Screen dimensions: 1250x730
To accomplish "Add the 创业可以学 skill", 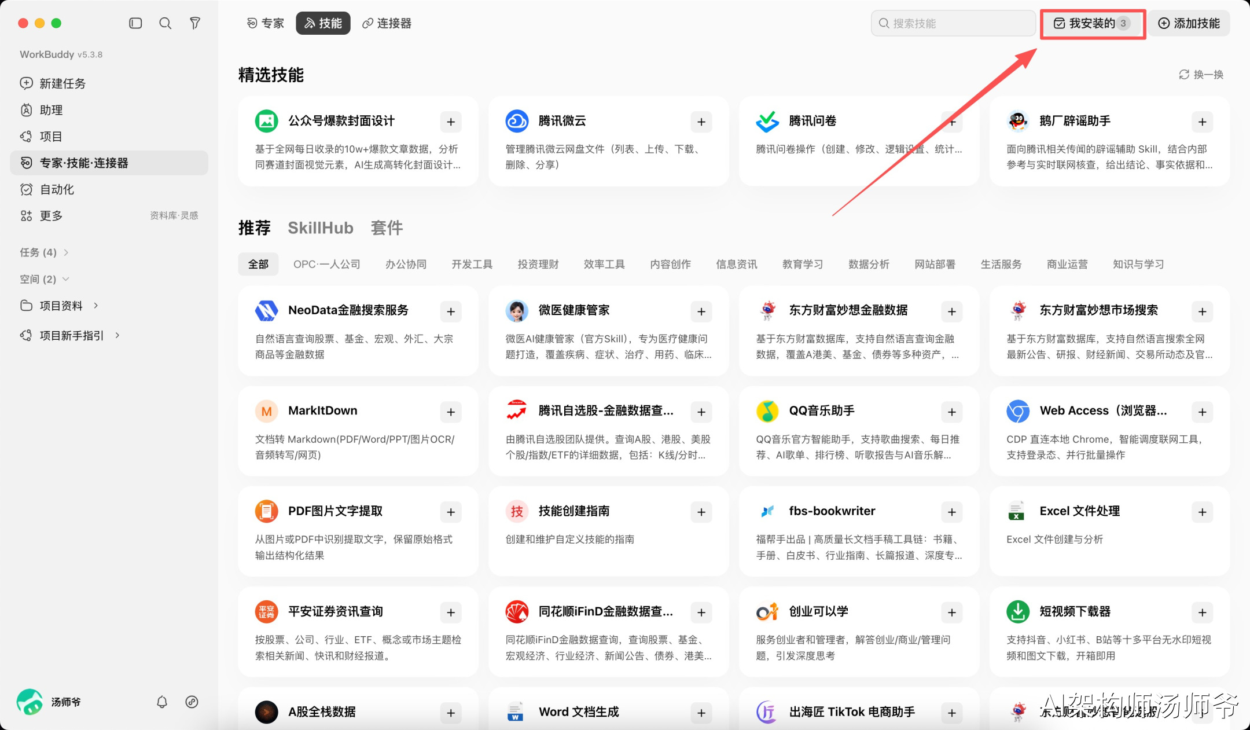I will (x=952, y=612).
